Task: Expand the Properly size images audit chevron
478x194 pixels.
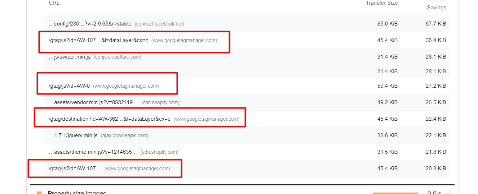Action: [448, 193]
